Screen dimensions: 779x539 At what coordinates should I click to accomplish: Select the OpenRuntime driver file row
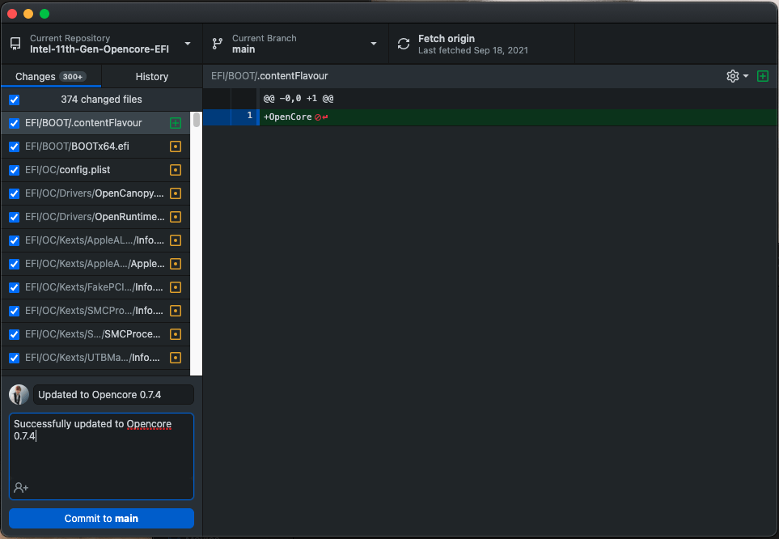pyautogui.click(x=96, y=217)
